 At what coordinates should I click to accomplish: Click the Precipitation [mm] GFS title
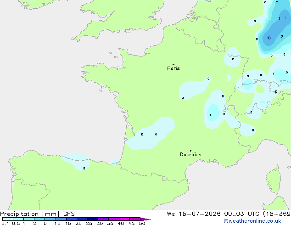[x=37, y=214]
